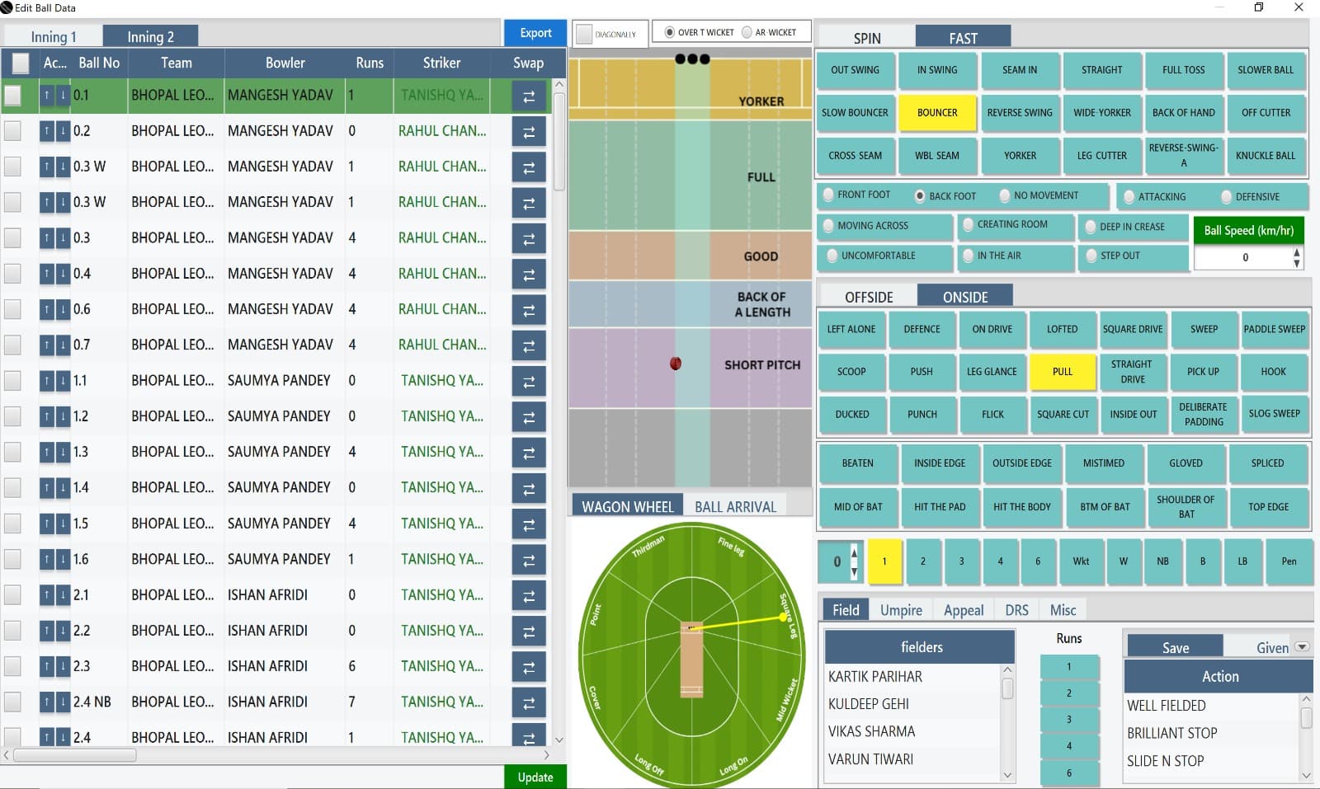Click the green Update button
This screenshot has width=1320, height=789.
click(535, 777)
